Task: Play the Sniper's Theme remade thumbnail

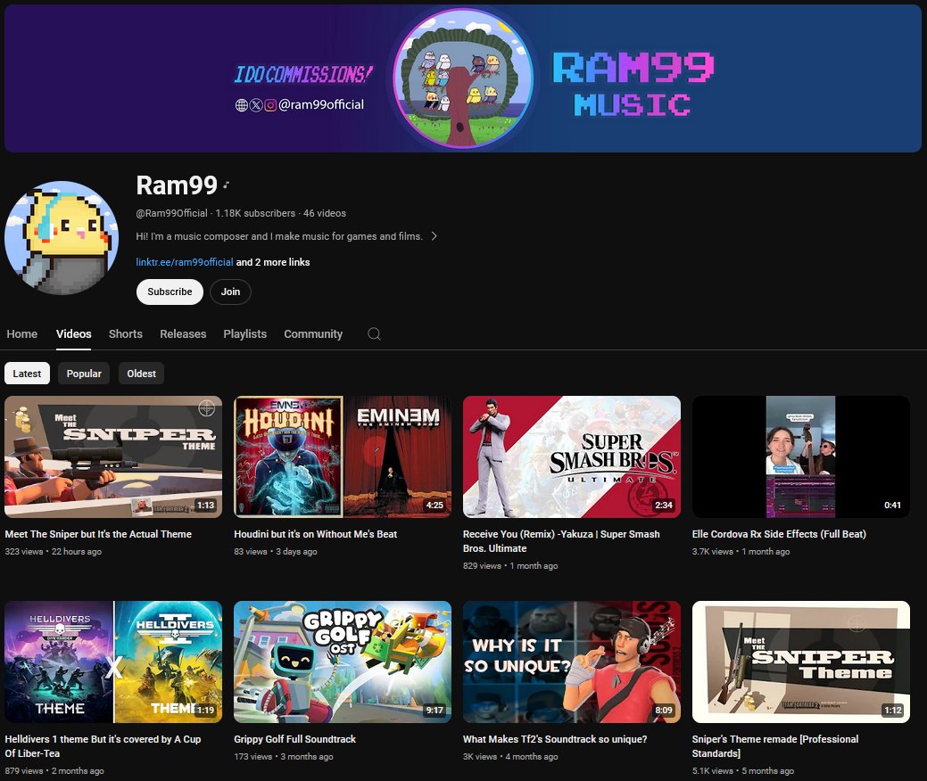Action: tap(801, 662)
